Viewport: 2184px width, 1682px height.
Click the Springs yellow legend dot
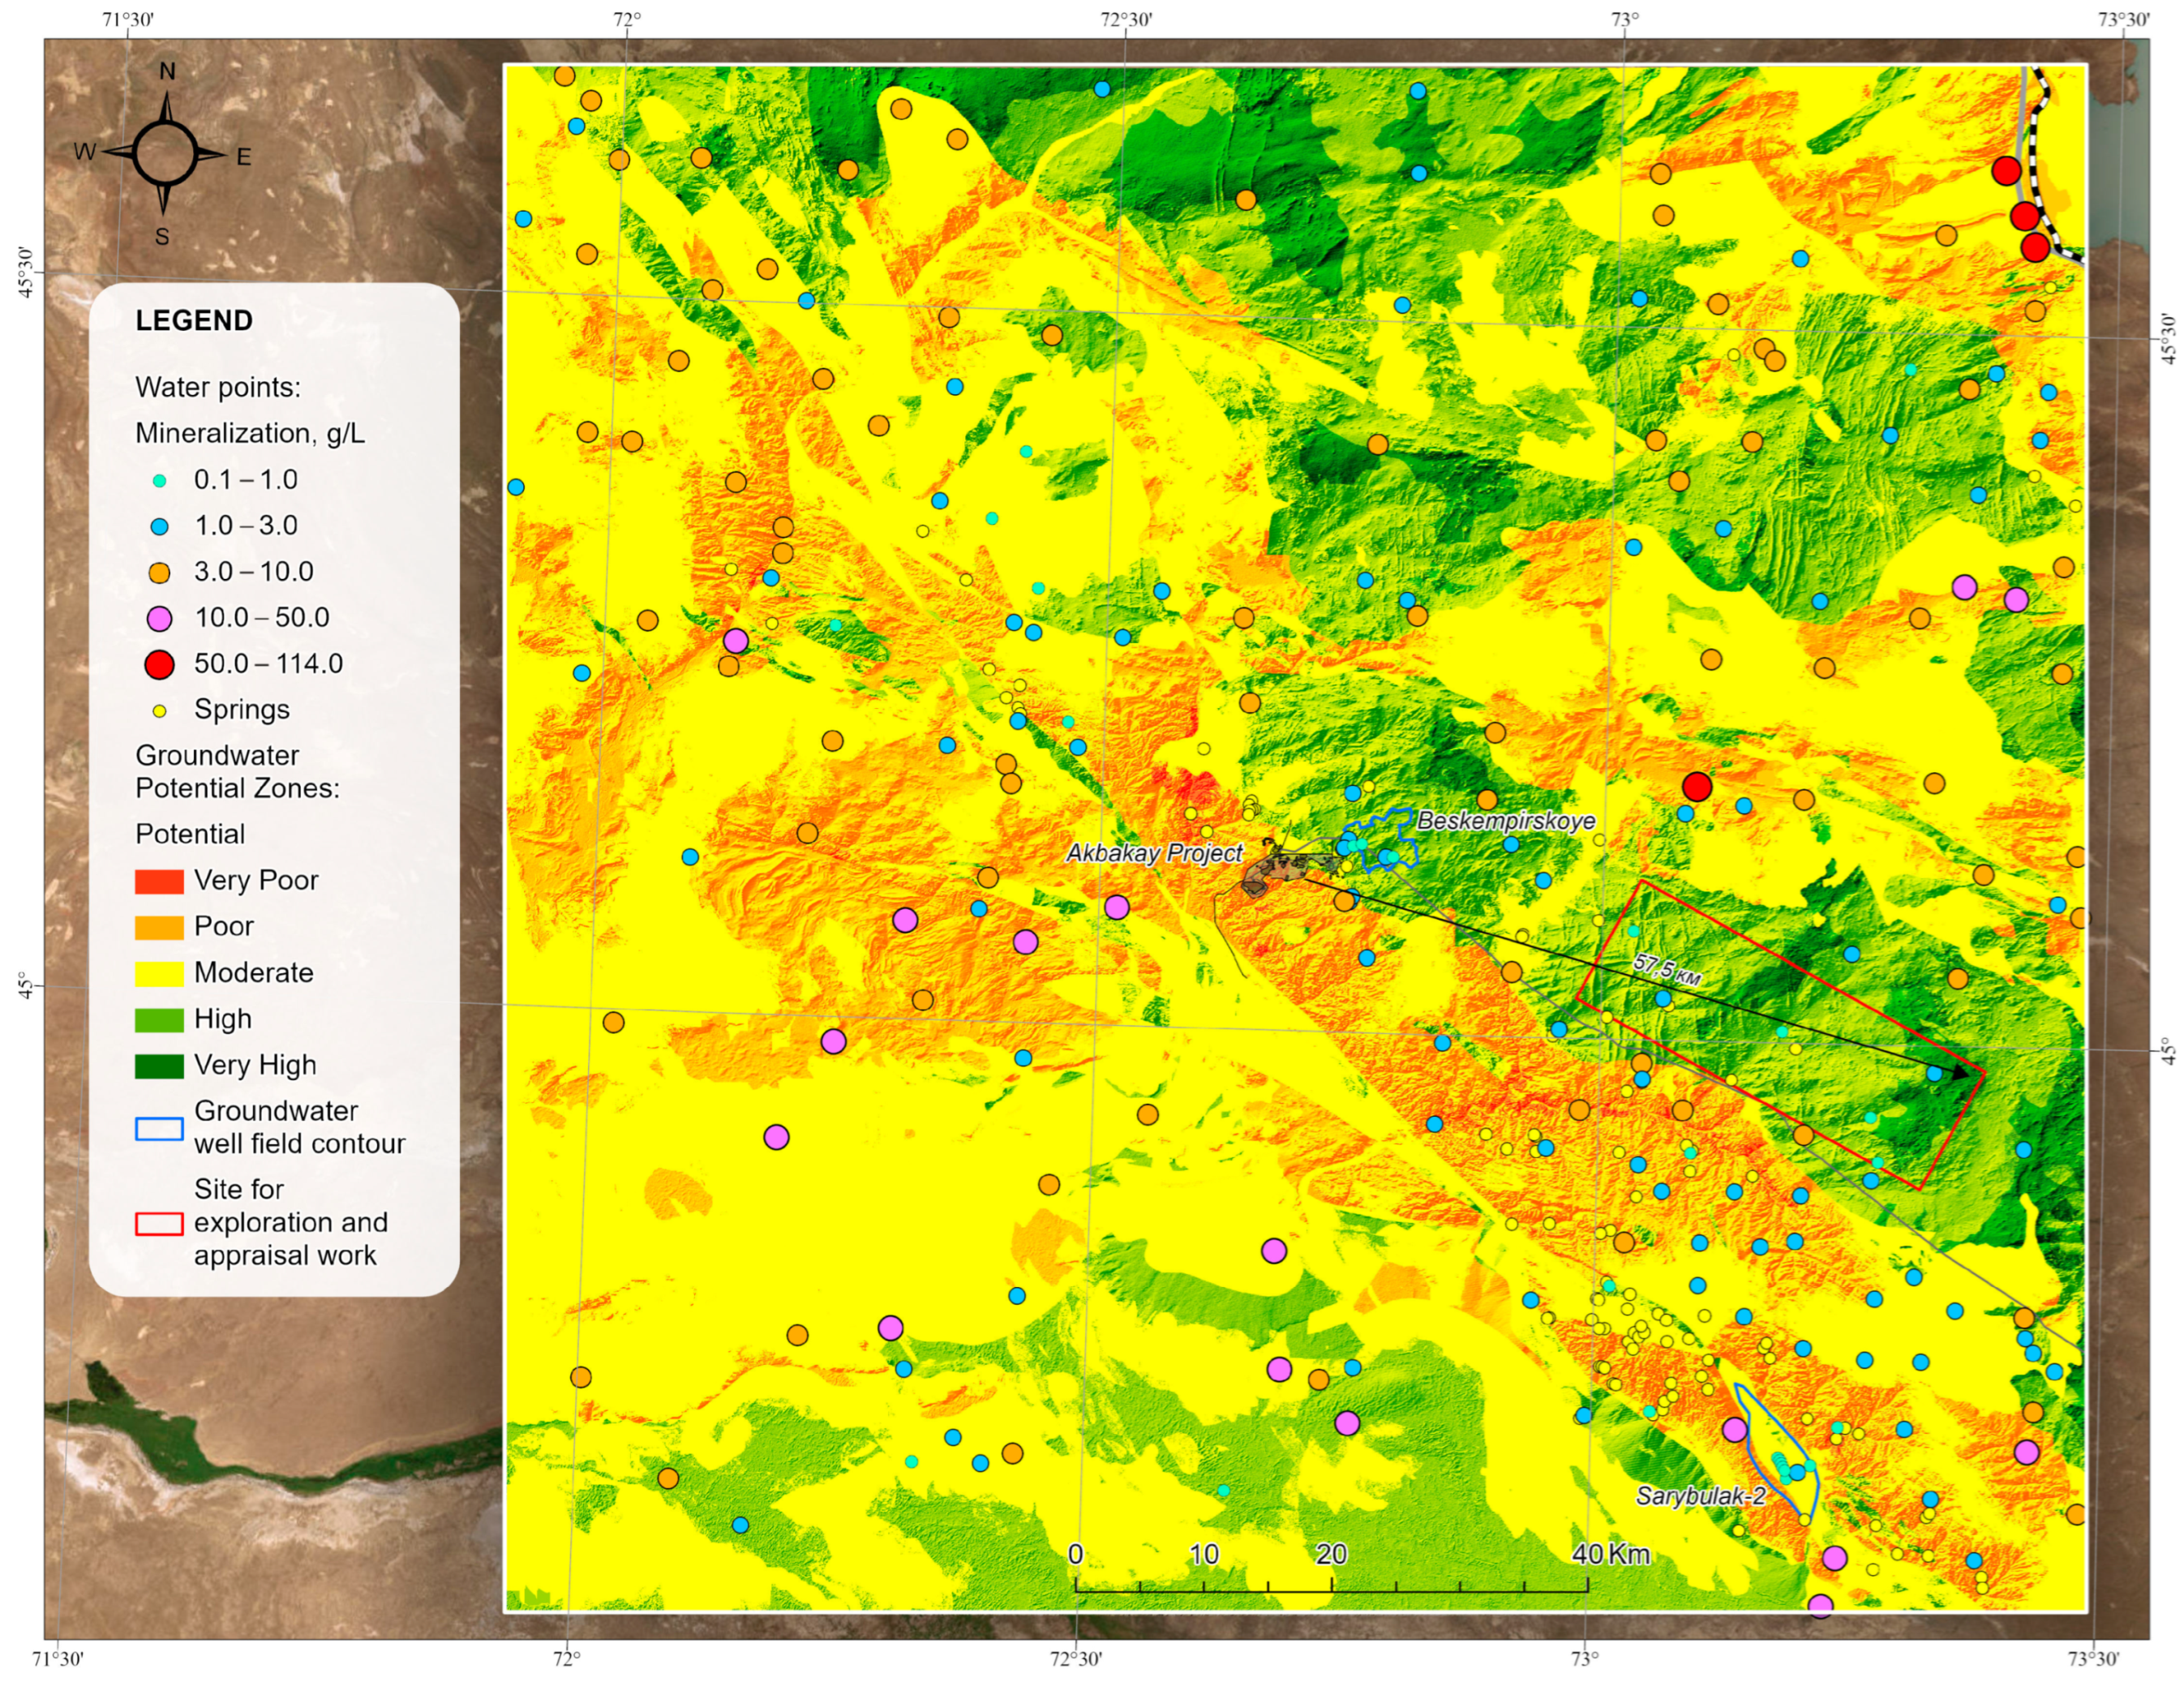[x=159, y=711]
